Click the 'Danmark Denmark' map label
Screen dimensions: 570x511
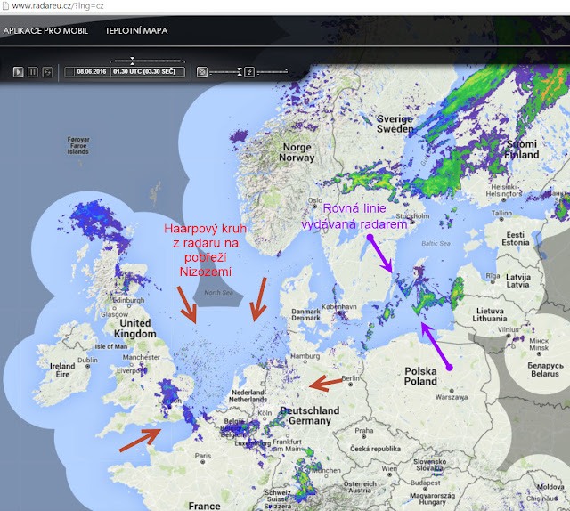coord(305,315)
